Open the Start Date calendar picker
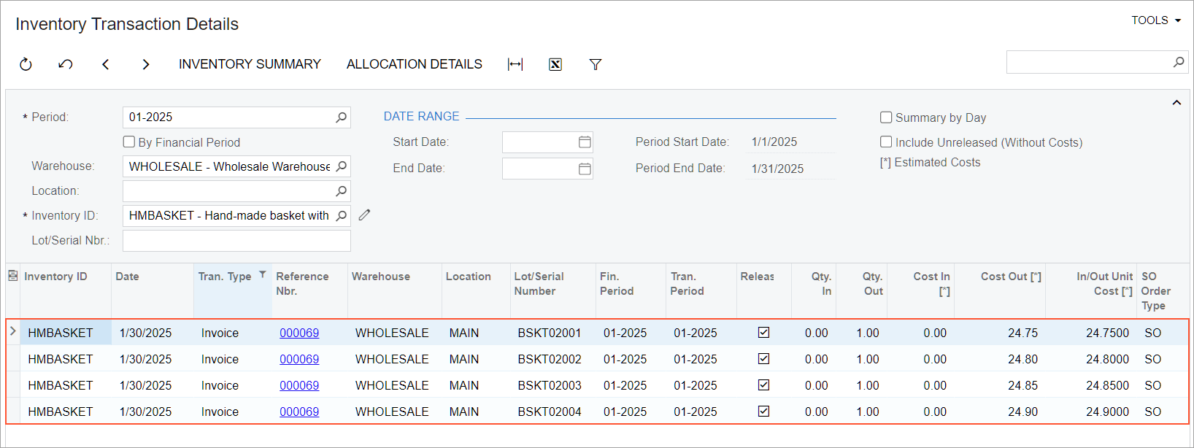This screenshot has height=448, width=1194. point(585,142)
